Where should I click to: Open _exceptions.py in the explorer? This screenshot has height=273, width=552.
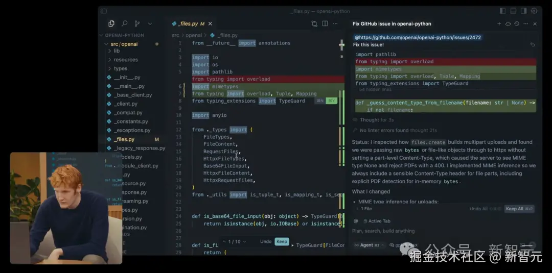(x=132, y=130)
